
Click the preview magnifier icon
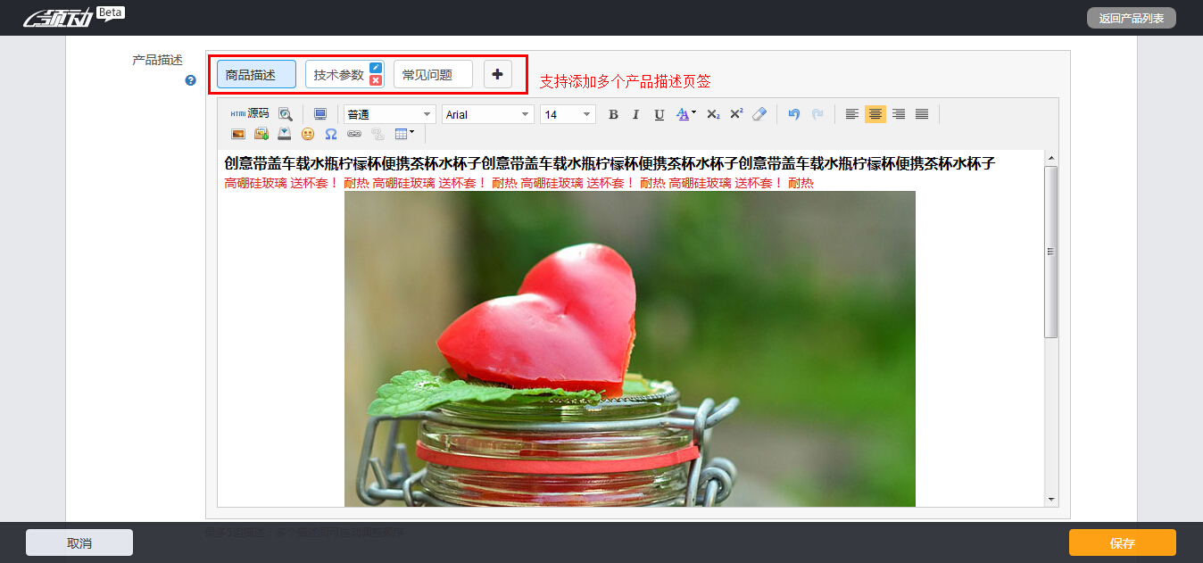pyautogui.click(x=285, y=114)
